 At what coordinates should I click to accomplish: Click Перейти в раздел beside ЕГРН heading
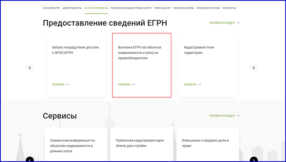[224, 23]
